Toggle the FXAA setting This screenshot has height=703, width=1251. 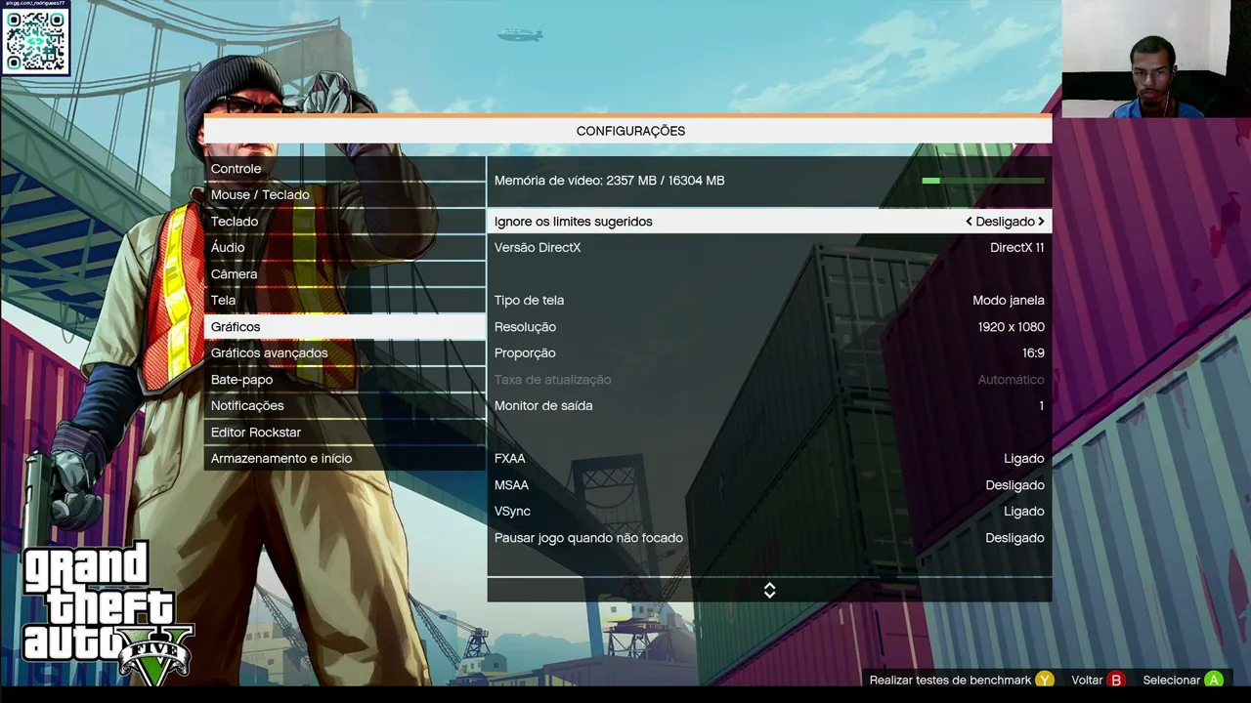tap(769, 459)
